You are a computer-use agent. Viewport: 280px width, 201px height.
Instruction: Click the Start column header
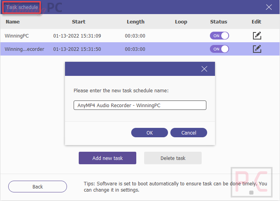[79, 22]
